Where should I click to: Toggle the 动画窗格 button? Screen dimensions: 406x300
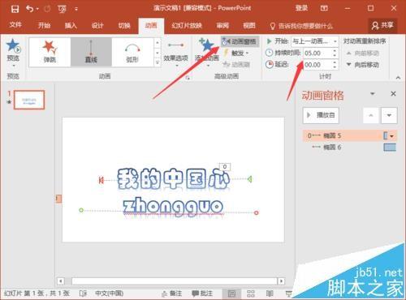click(x=240, y=41)
